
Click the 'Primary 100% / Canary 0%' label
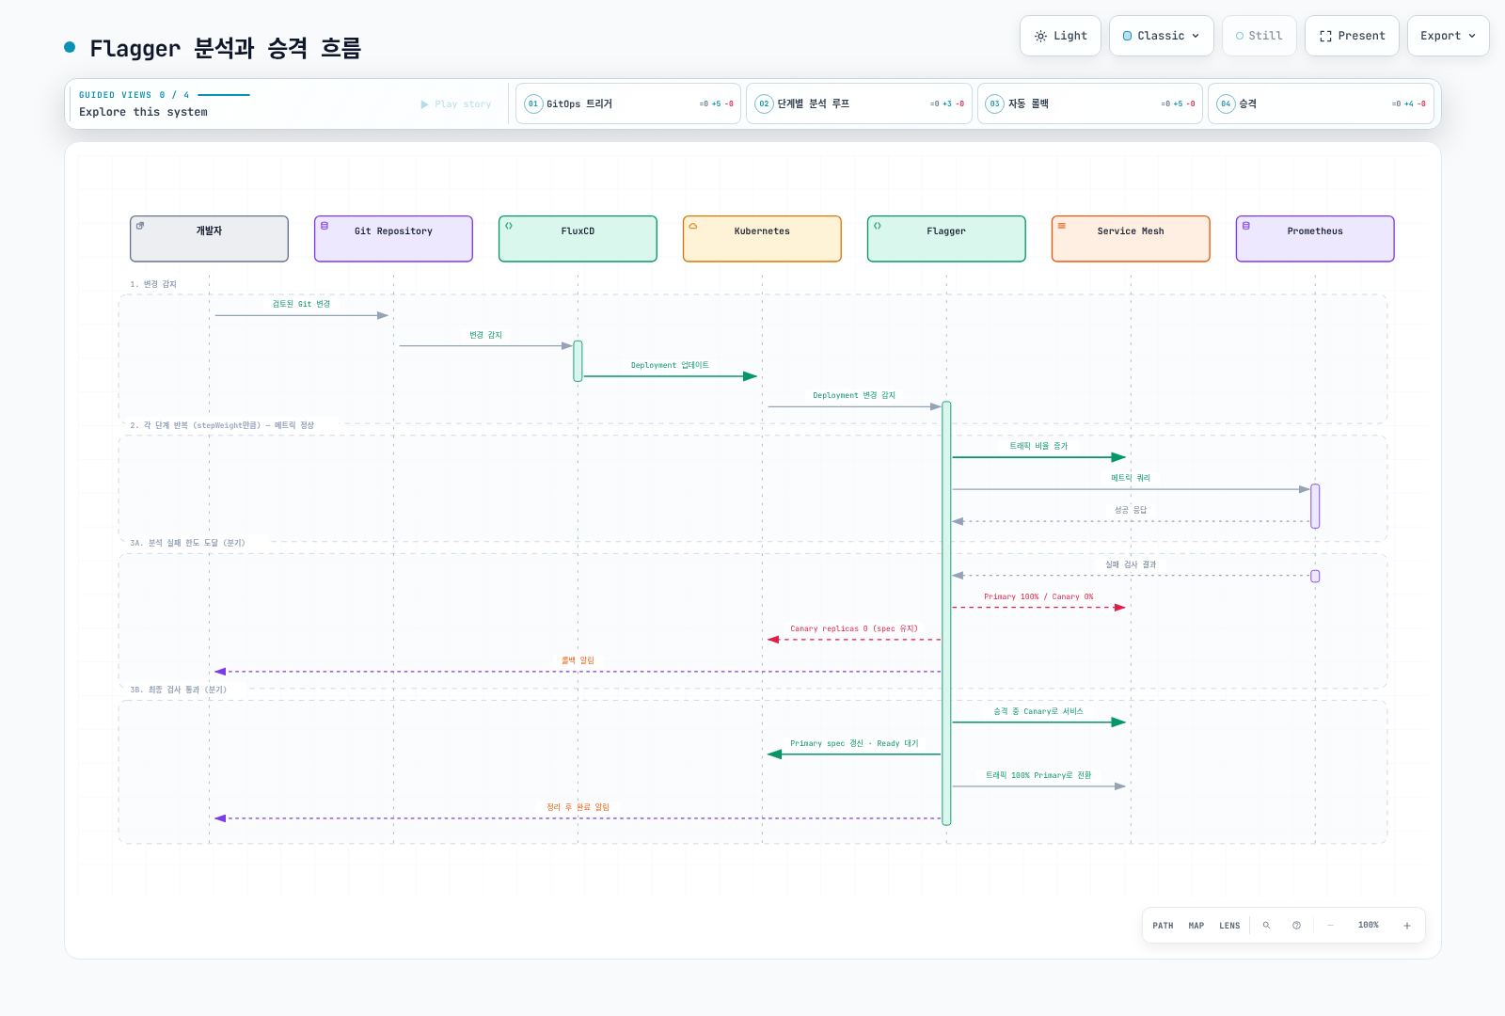pyautogui.click(x=1038, y=596)
